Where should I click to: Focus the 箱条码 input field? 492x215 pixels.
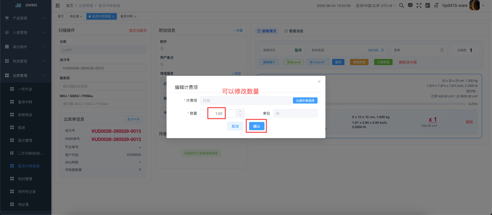coord(103,86)
